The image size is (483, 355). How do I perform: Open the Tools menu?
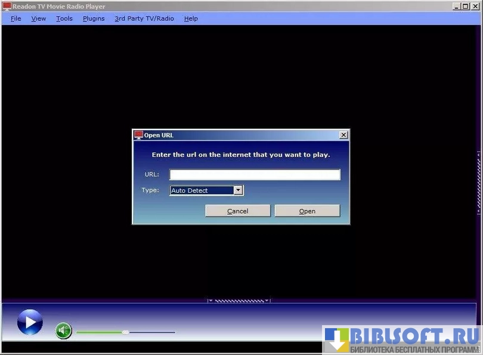64,18
